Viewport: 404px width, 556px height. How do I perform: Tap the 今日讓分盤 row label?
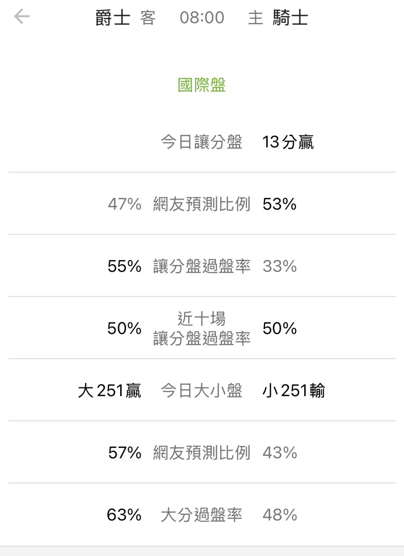click(x=202, y=142)
